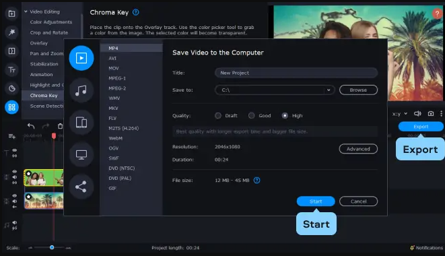Click the Chroma Key help question mark
Image resolution: width=445 pixels, height=256 pixels.
tap(136, 12)
